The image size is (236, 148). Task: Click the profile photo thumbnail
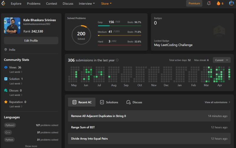[x=12, y=25]
